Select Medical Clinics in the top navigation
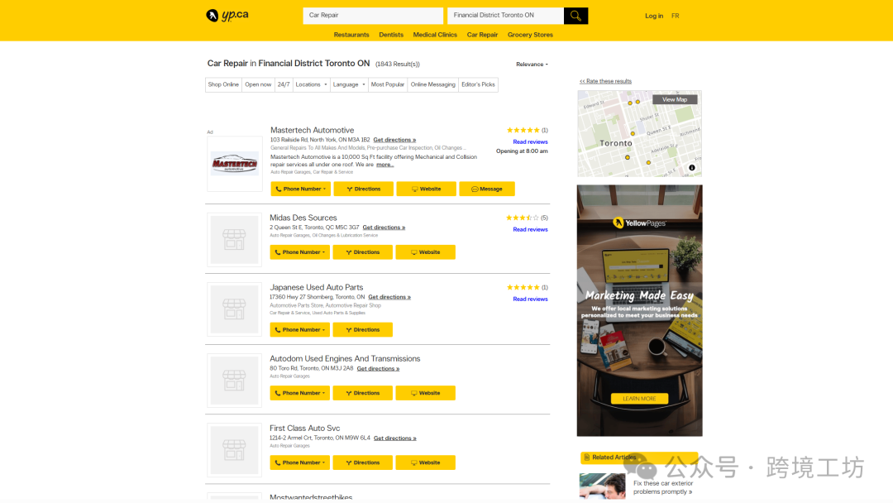 435,35
